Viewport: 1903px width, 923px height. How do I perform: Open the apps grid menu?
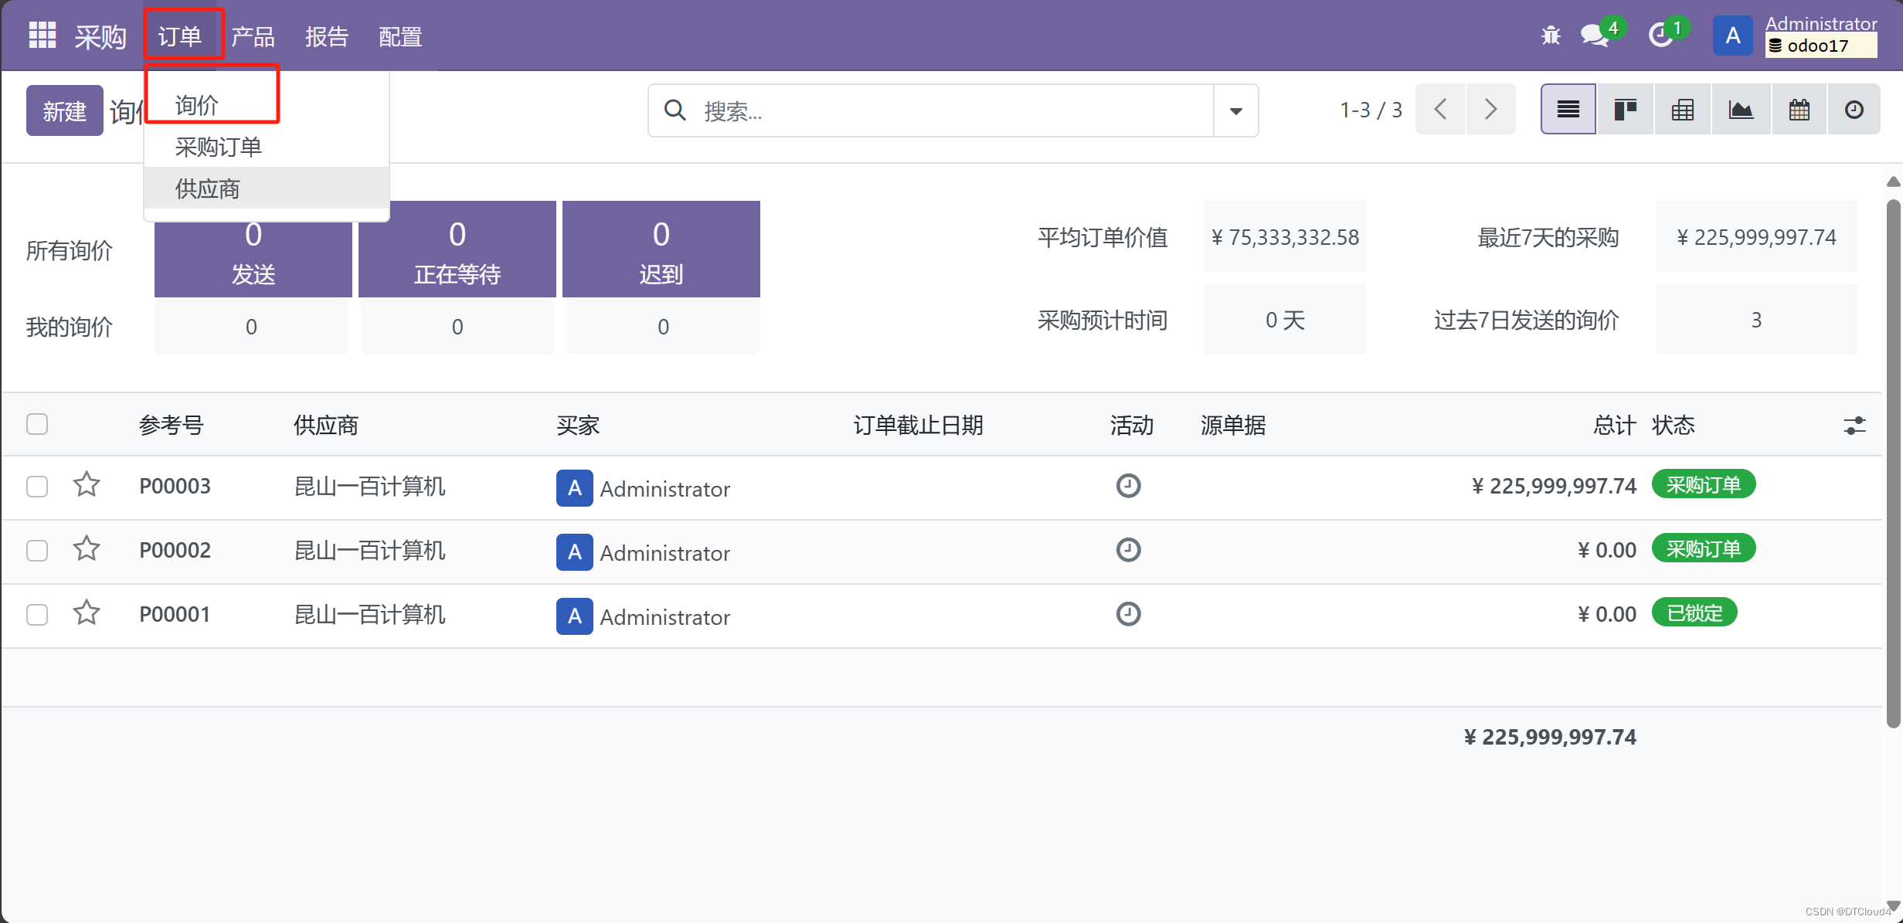(x=42, y=35)
